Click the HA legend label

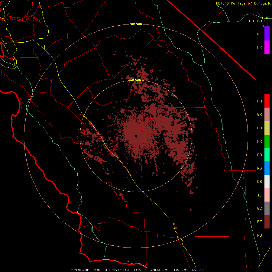[259, 101]
